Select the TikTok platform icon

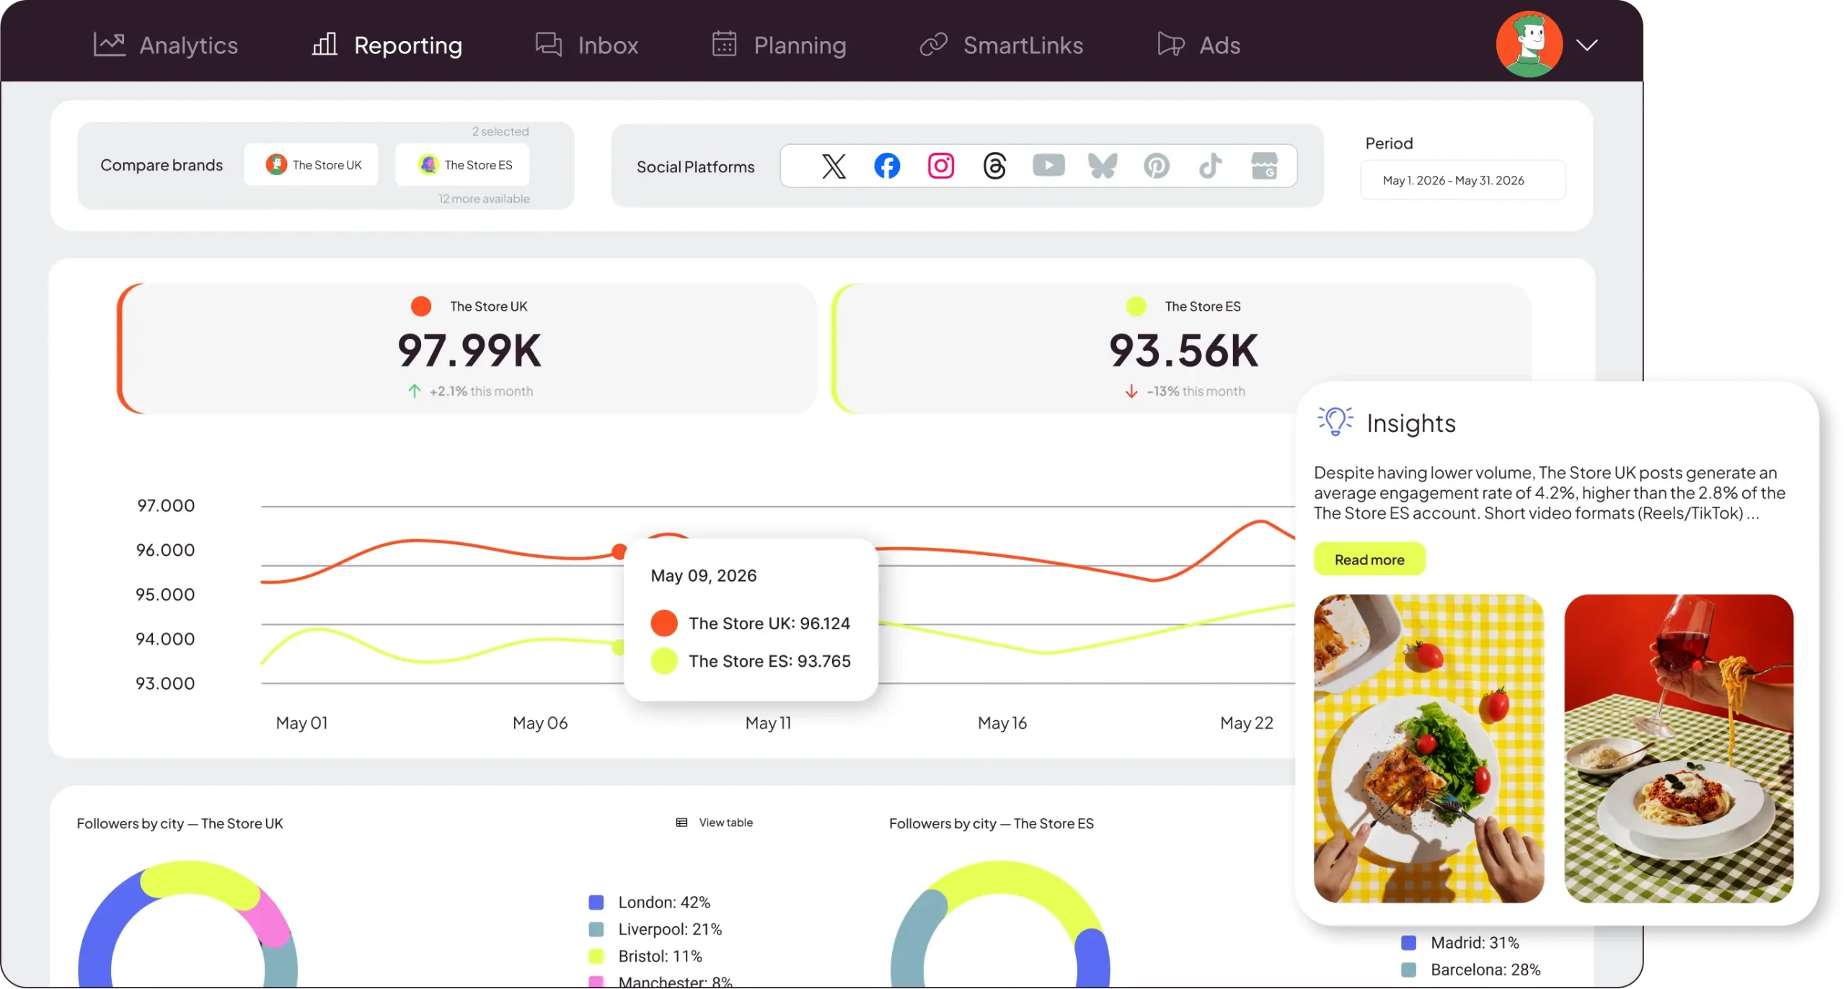coord(1211,166)
